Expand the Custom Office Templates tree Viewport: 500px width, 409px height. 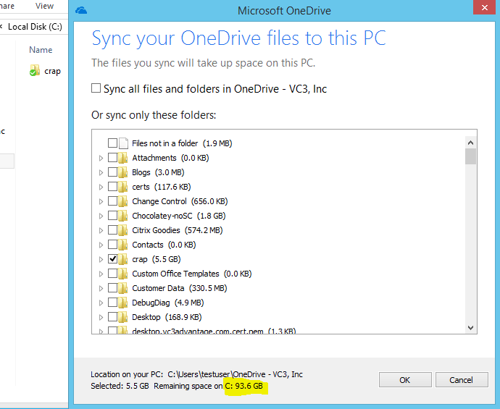pos(101,274)
